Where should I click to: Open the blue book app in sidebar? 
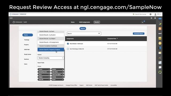(x=160, y=48)
